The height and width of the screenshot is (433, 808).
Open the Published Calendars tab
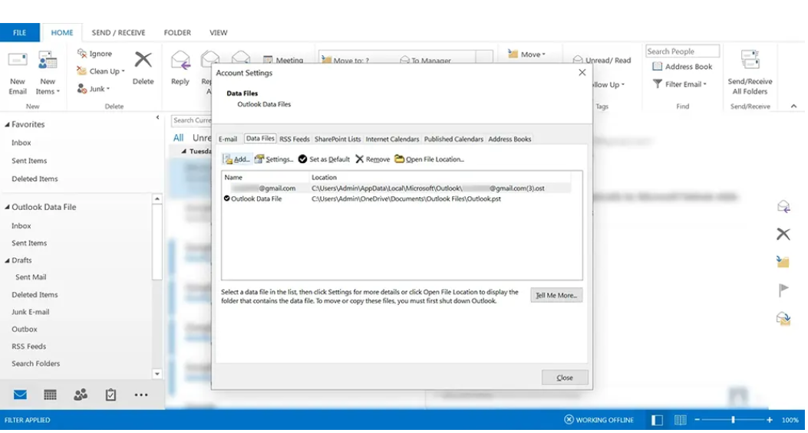(x=453, y=139)
